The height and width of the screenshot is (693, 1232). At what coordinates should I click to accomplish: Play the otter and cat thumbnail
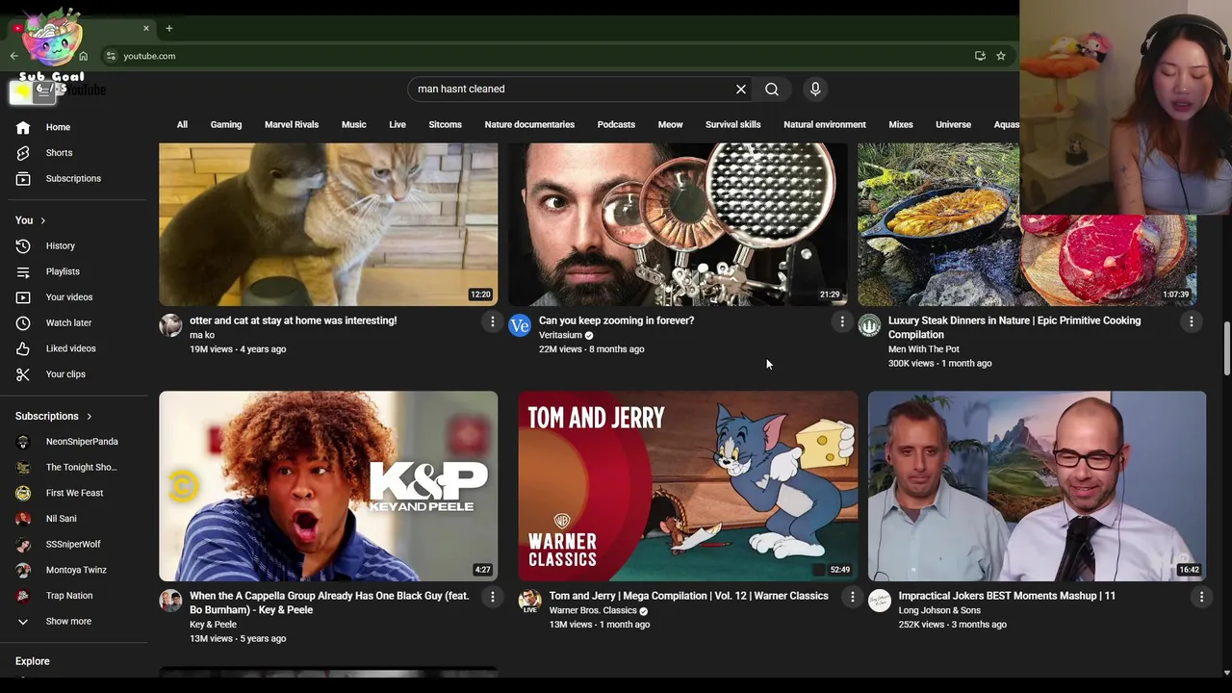point(328,224)
